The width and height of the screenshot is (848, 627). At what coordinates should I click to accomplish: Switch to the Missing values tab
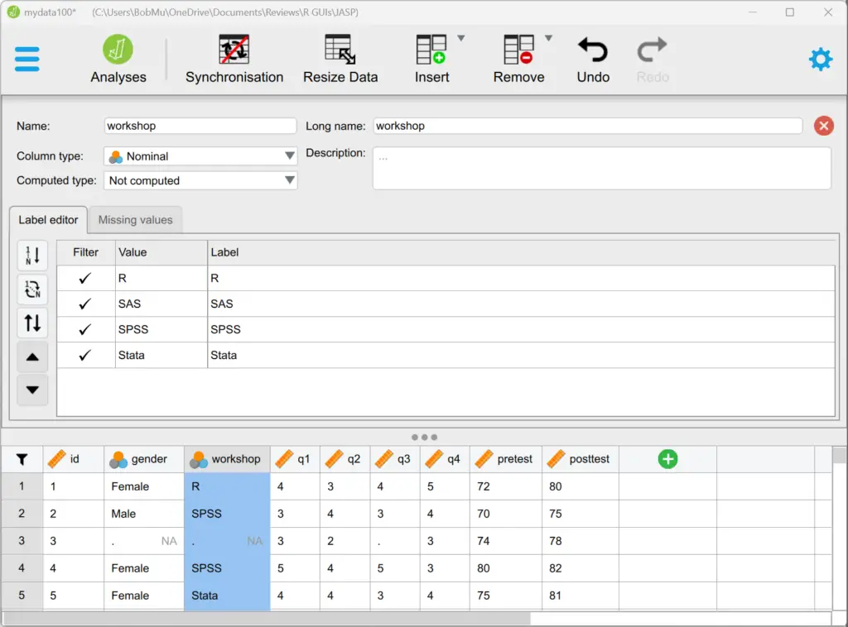(135, 219)
